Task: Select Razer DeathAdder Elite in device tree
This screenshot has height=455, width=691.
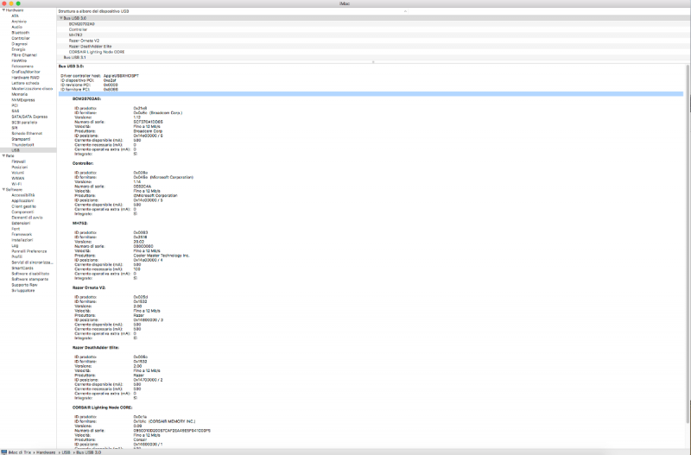Action: (91, 47)
